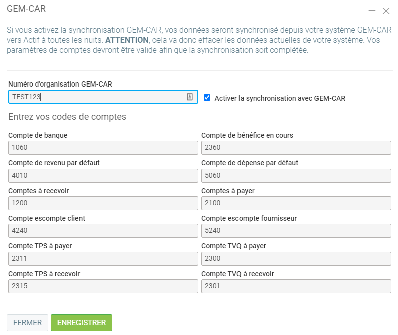Click Compte de dépense par défaut input
Viewport: 398px width, 335px height.
tap(296, 176)
